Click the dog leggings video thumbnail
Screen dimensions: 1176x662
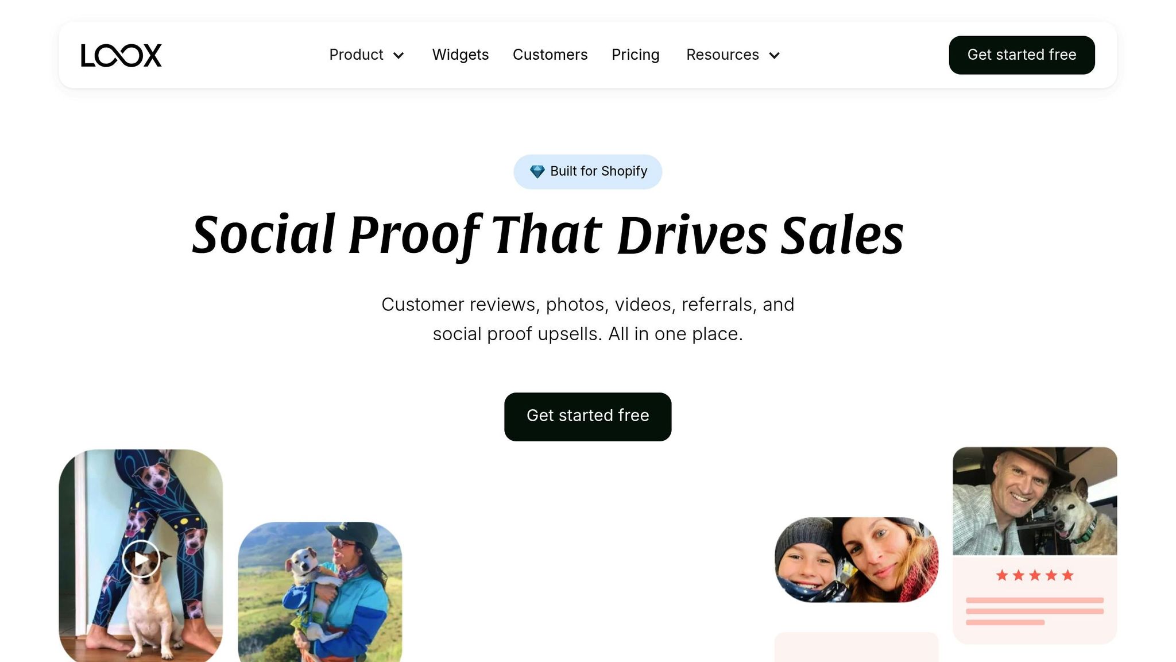click(141, 555)
